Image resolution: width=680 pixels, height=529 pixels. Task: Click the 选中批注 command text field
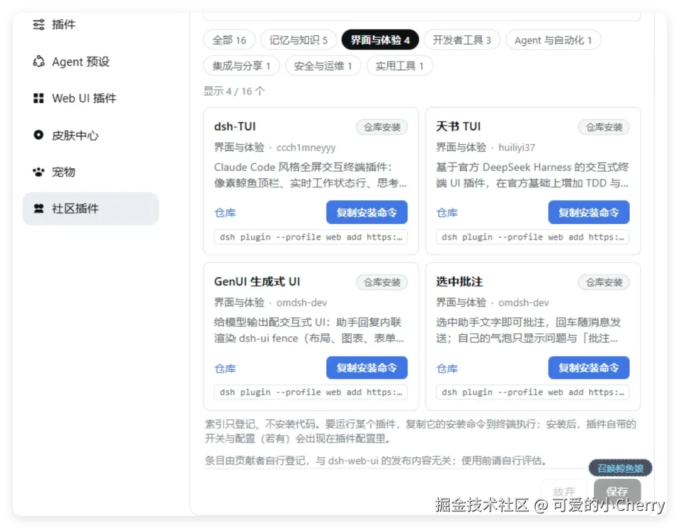(533, 392)
